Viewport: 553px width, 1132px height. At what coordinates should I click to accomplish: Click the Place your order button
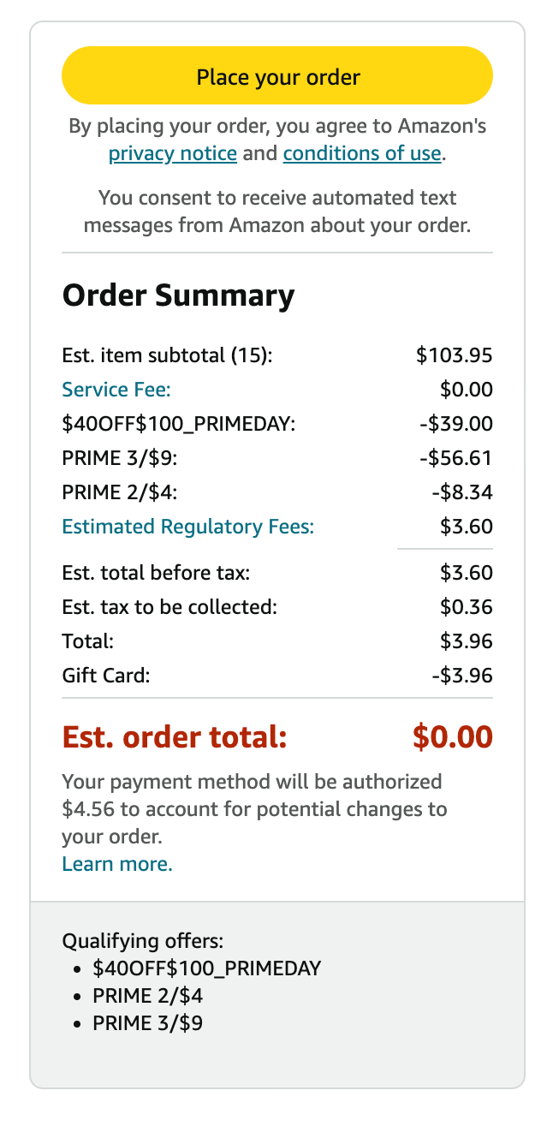point(276,75)
